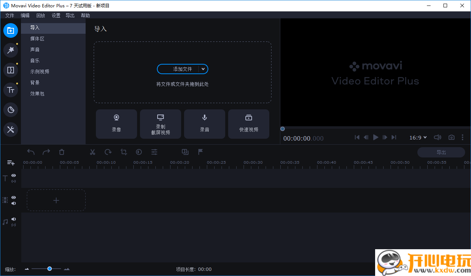471x276 pixels.
Task: Toggle video track visibility eye
Action: [x=14, y=197]
